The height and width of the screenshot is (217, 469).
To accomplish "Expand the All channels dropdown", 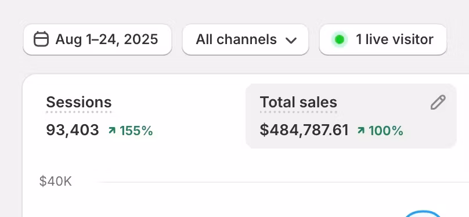I will [x=246, y=39].
